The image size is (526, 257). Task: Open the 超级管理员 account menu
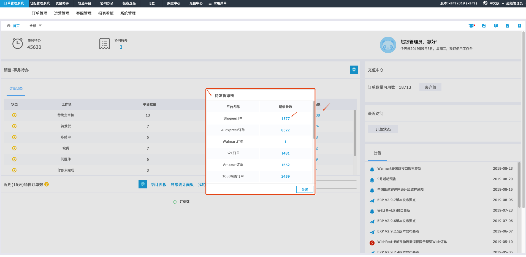tap(514, 3)
